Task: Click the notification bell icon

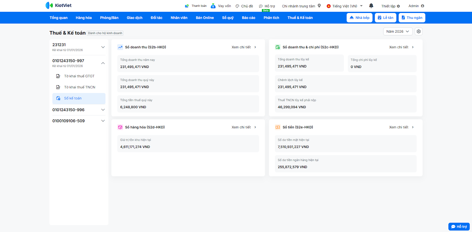Action: [371, 6]
